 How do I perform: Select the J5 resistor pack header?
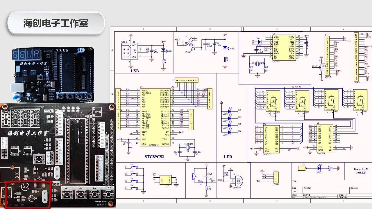187,80
